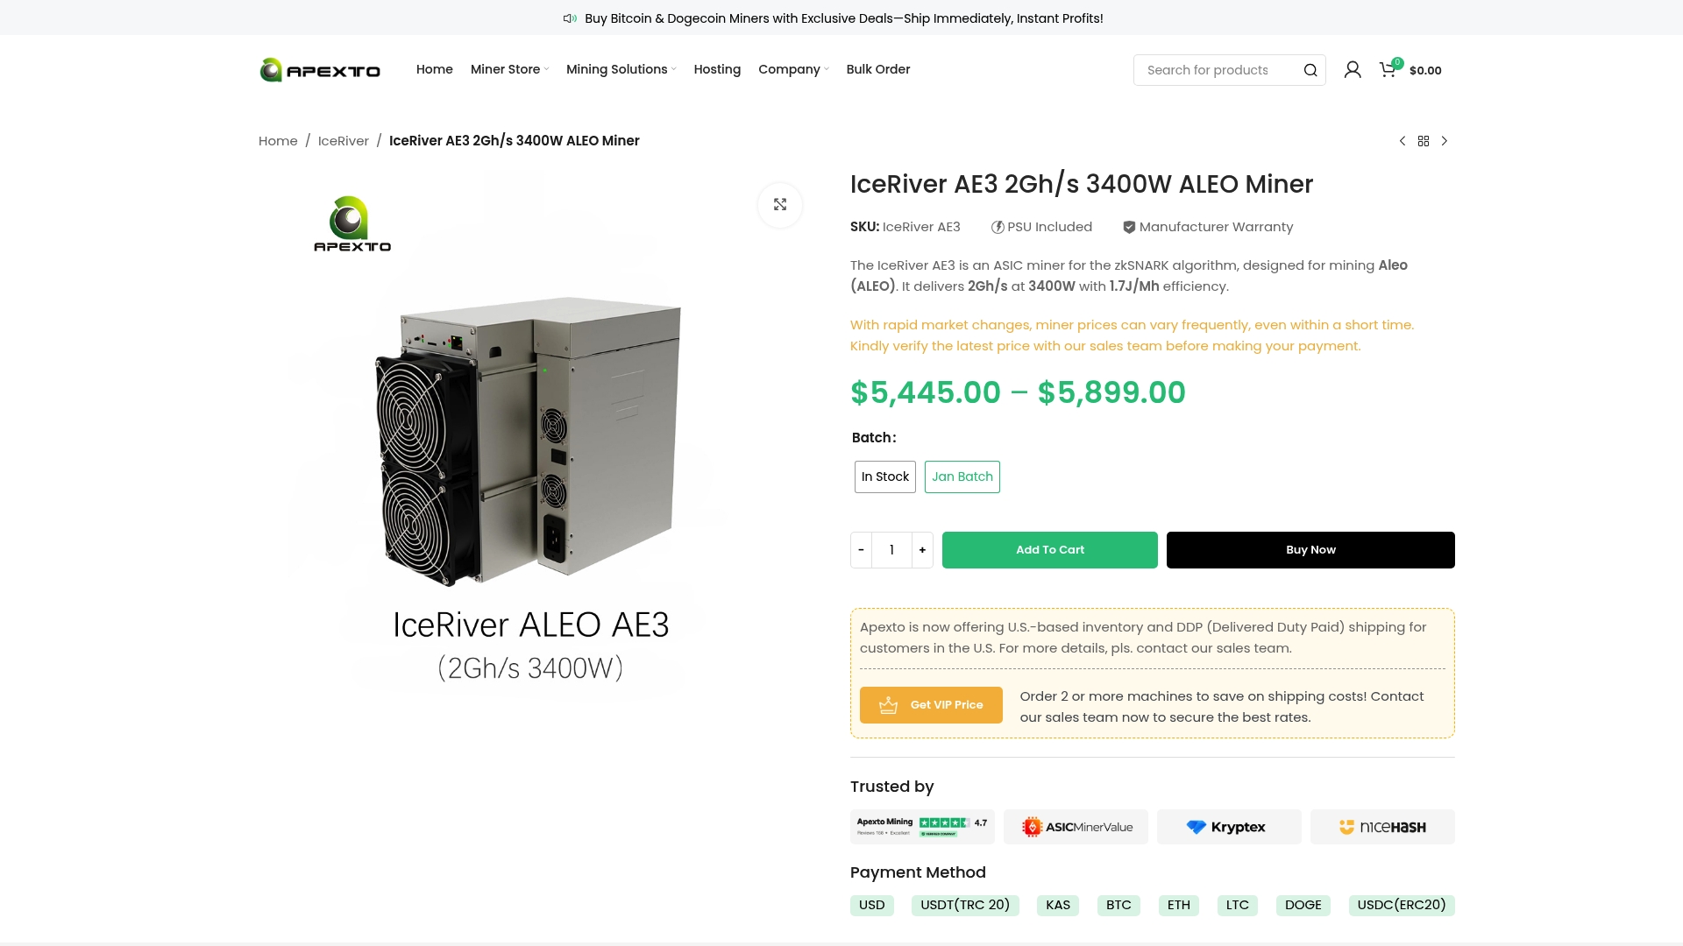Select the Jan Batch option
Image resolution: width=1683 pixels, height=946 pixels.
point(962,477)
